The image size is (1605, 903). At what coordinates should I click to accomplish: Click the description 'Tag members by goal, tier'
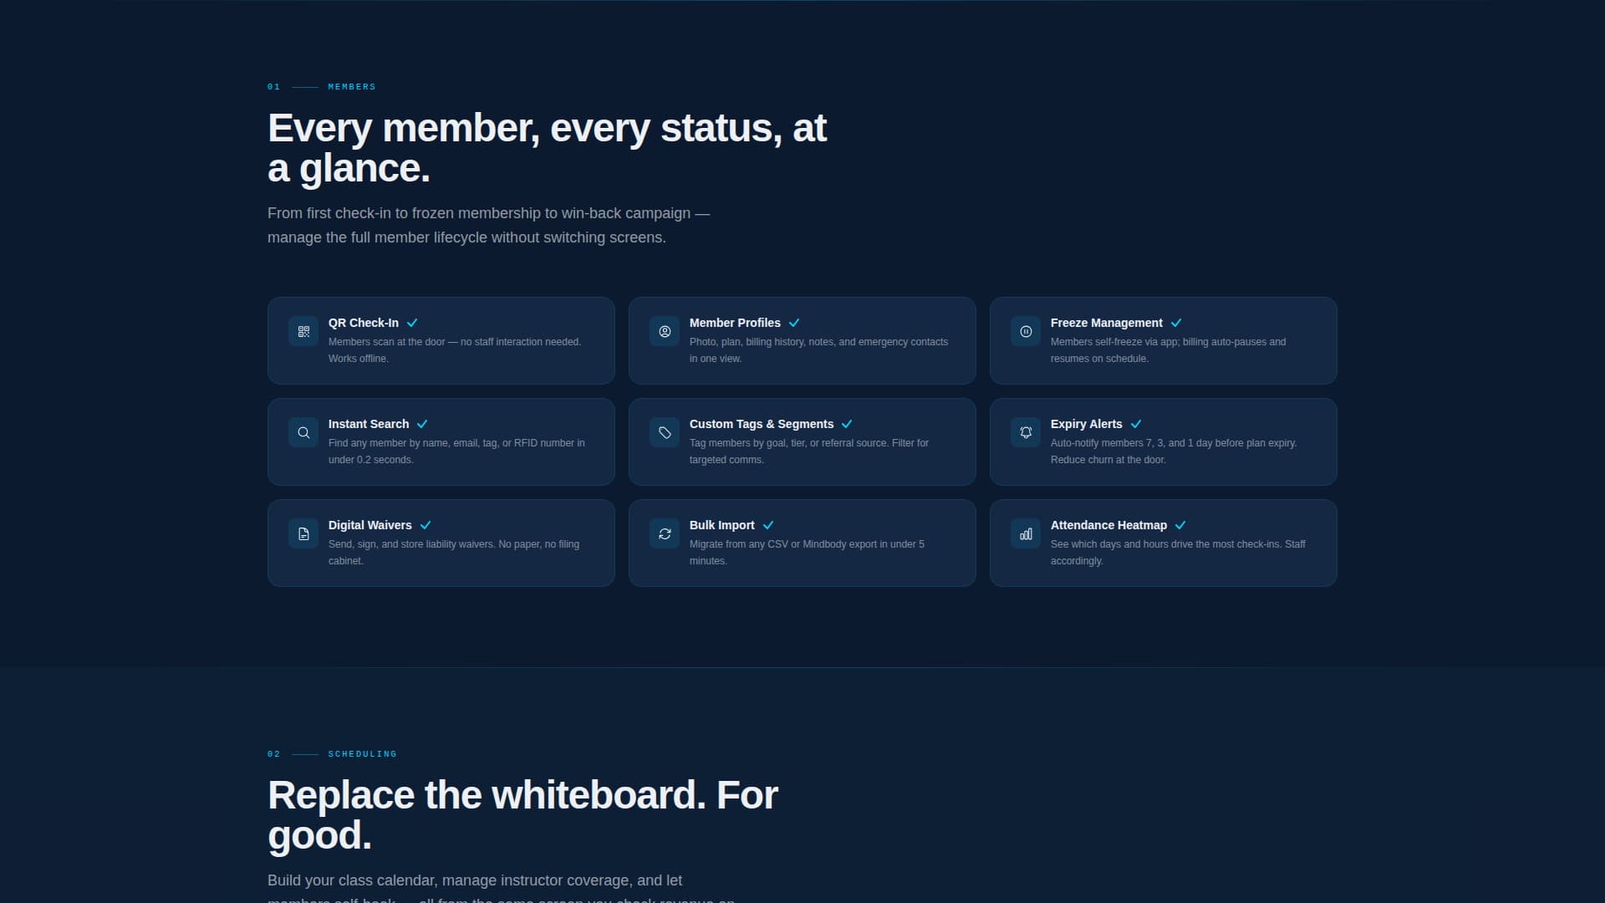(x=809, y=451)
